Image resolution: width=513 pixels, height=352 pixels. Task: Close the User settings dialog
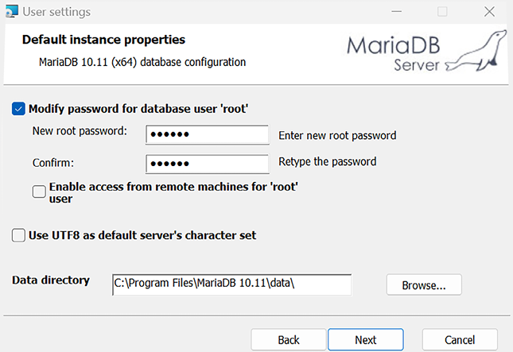point(489,12)
